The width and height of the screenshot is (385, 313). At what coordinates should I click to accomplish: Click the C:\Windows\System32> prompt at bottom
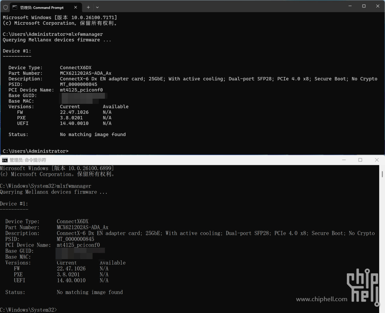pyautogui.click(x=28, y=310)
